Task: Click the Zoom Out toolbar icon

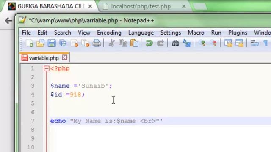Action: click(213, 43)
